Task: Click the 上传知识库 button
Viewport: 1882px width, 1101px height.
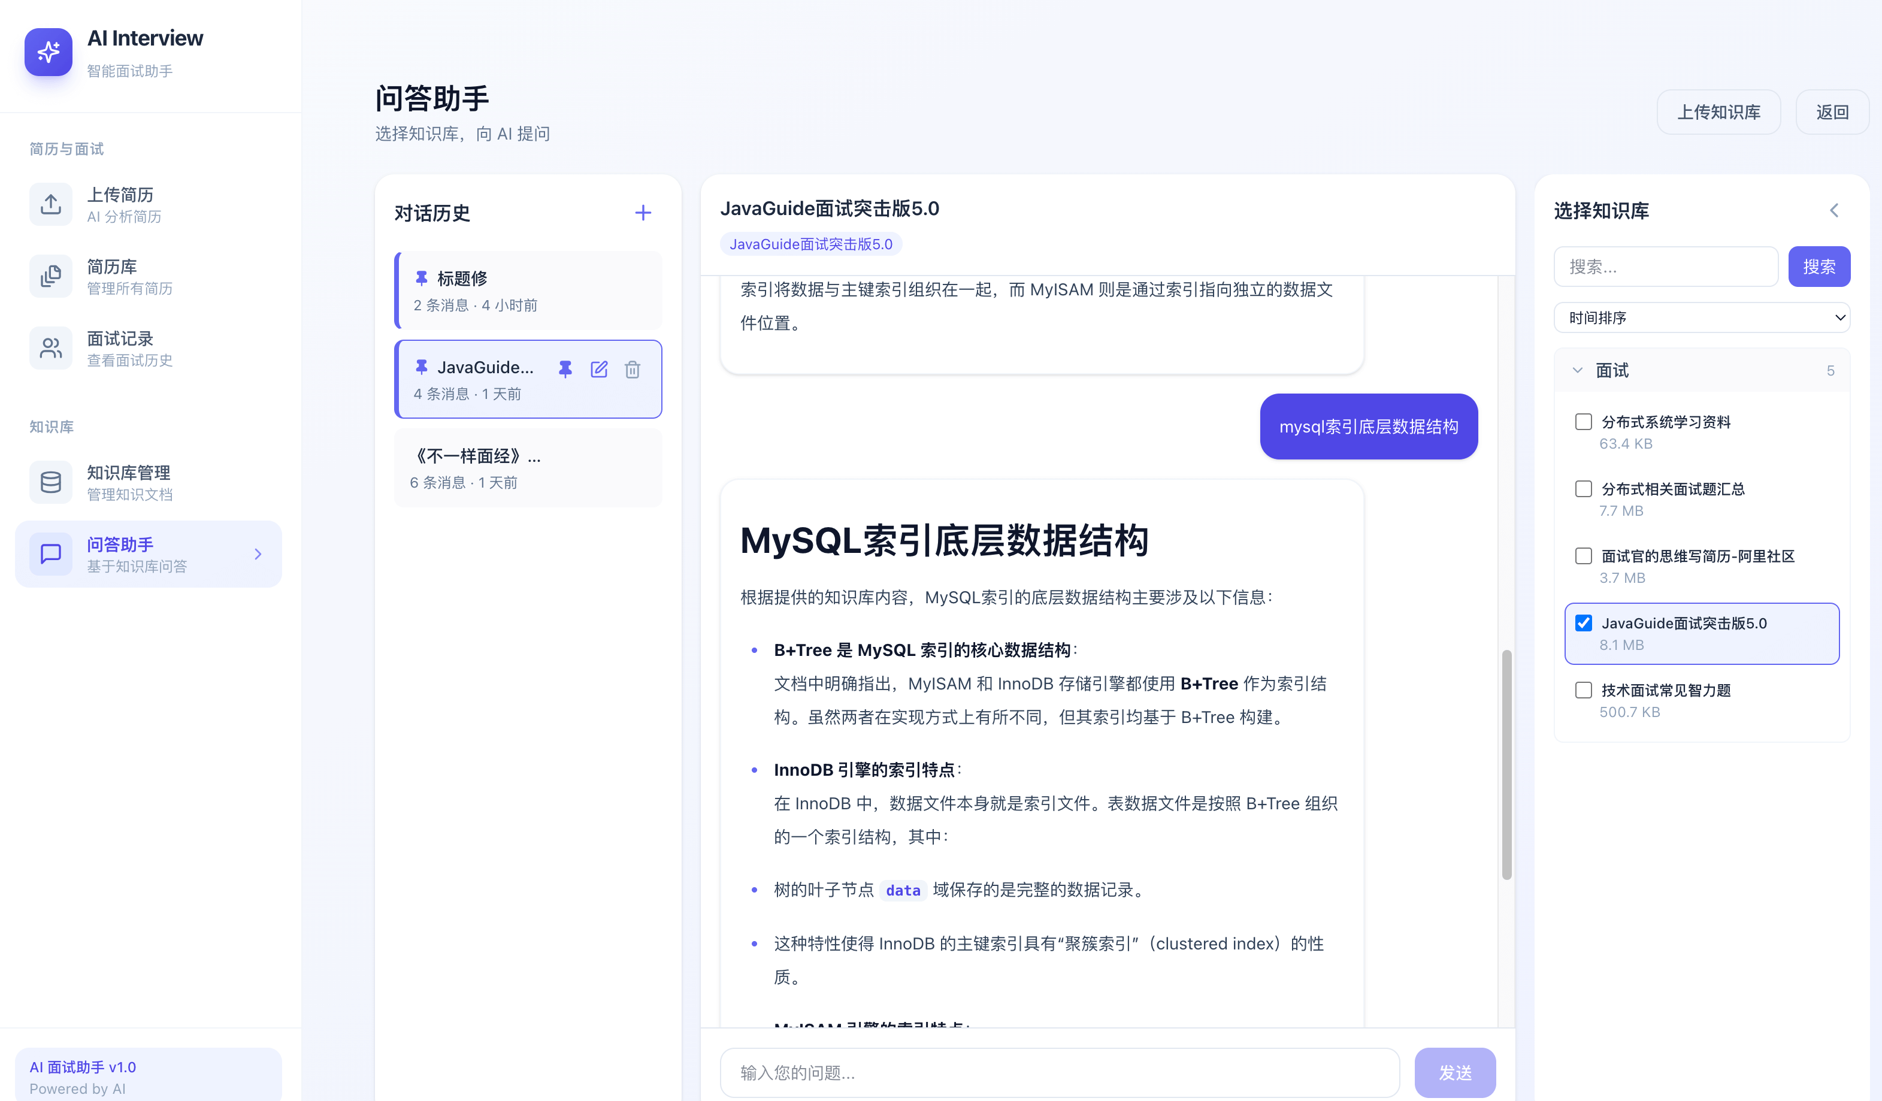Action: [1718, 111]
